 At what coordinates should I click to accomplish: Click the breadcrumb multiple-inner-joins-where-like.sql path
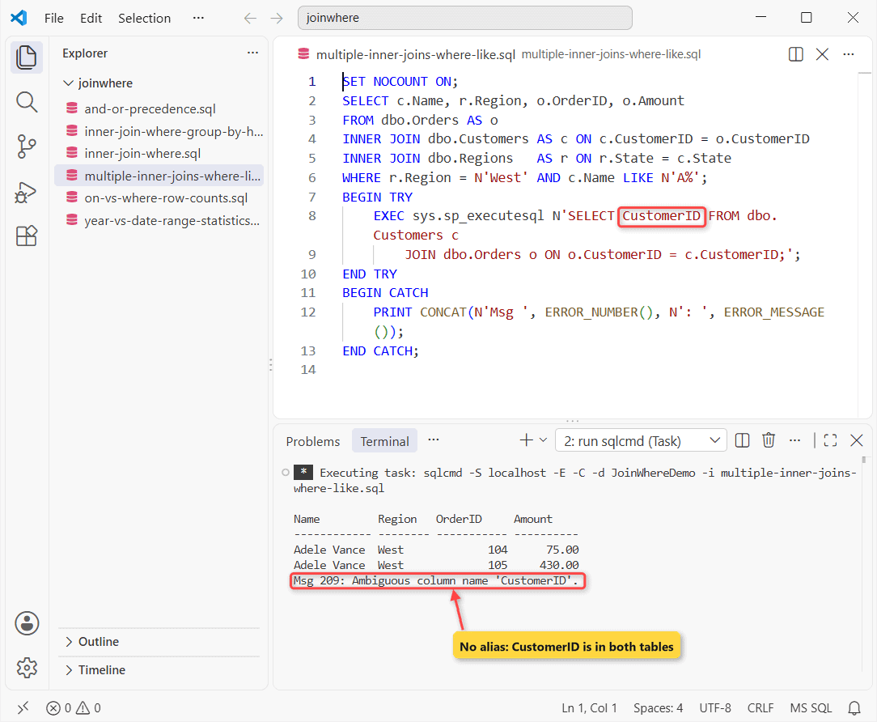click(x=611, y=54)
